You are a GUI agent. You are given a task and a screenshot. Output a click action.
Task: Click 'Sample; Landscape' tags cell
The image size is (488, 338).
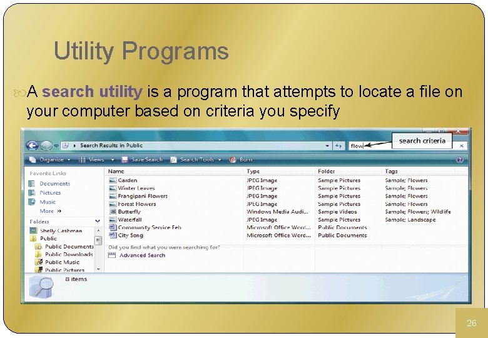coord(410,220)
